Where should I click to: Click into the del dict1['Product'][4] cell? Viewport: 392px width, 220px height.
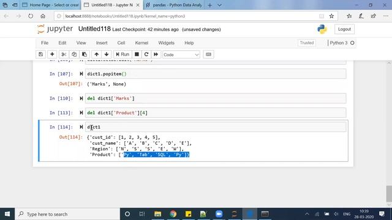[216, 112]
